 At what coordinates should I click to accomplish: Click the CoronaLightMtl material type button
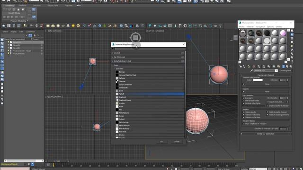pyautogui.click(x=285, y=71)
